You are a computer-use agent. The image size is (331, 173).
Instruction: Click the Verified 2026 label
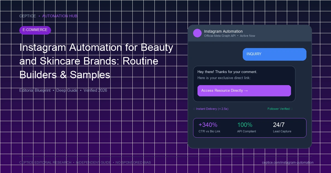tap(95, 90)
